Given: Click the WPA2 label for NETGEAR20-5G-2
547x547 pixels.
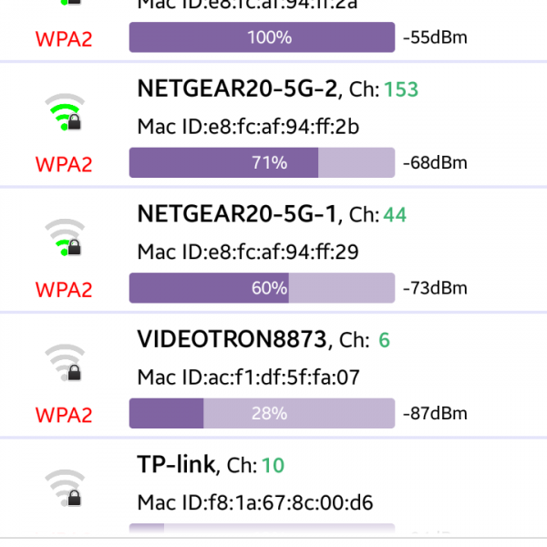Looking at the screenshot, I should pyautogui.click(x=64, y=164).
